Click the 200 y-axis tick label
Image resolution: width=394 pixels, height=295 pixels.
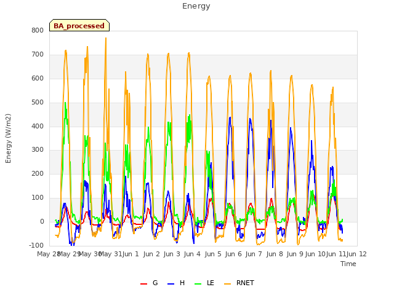coord(38,173)
